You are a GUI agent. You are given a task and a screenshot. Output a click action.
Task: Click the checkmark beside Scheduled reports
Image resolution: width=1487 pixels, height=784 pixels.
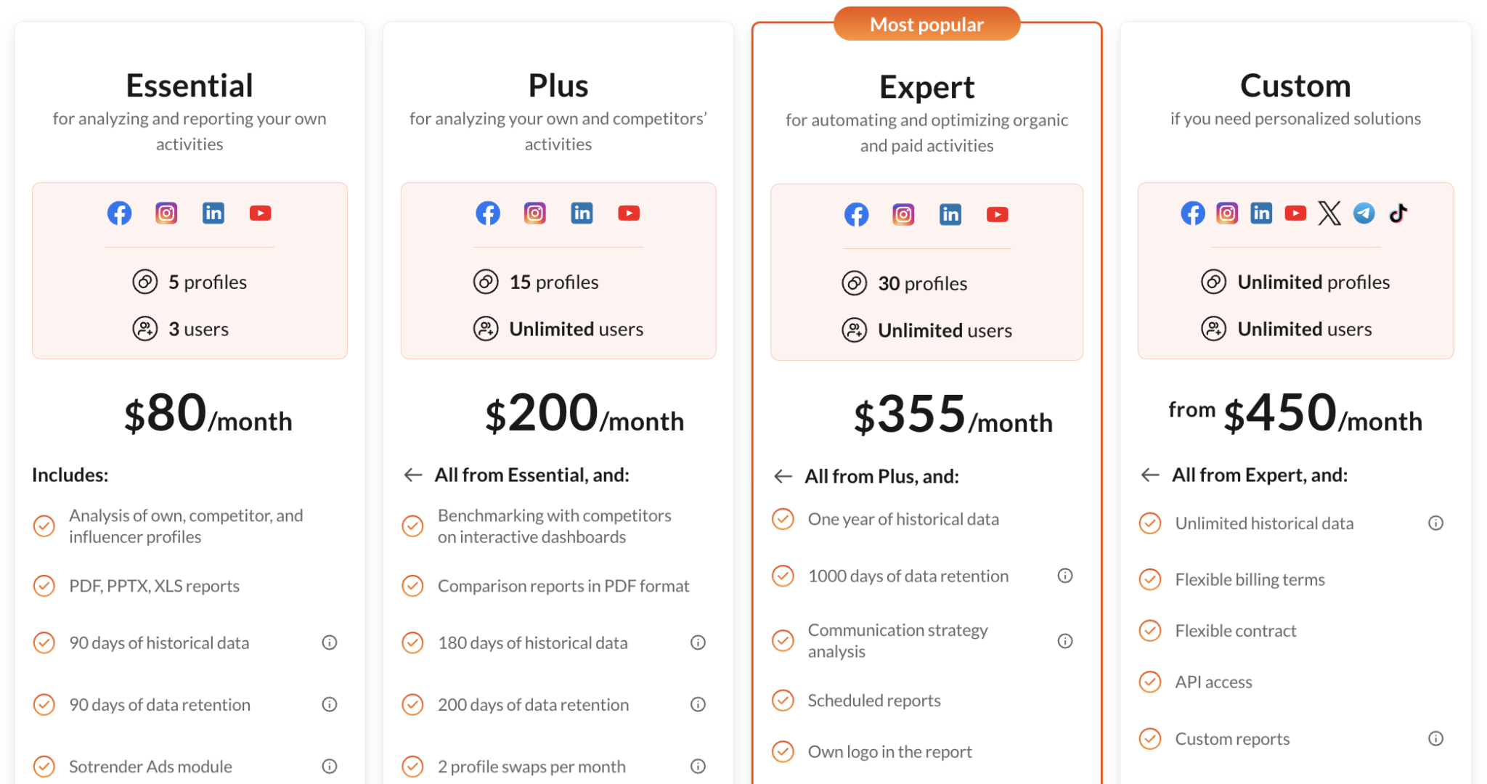(x=783, y=701)
